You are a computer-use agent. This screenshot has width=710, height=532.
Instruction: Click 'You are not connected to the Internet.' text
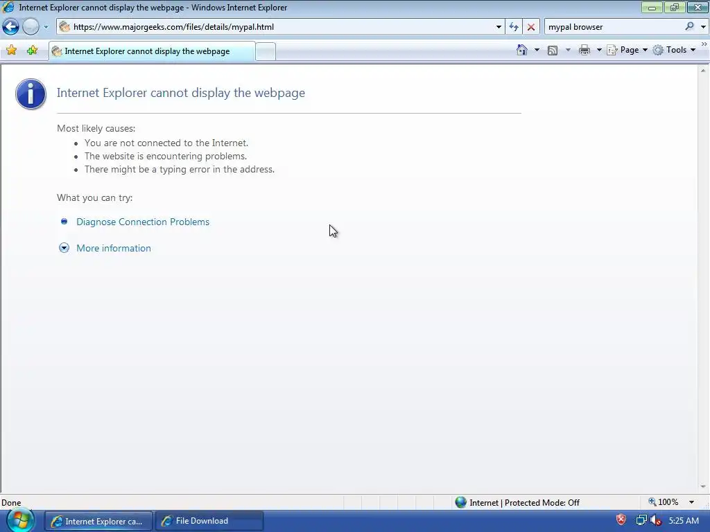pyautogui.click(x=166, y=143)
